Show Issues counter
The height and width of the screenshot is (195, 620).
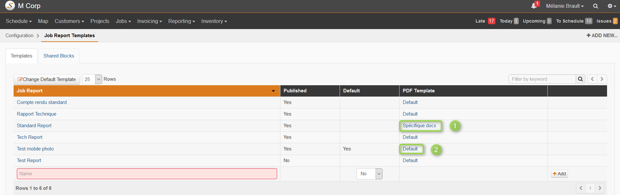tap(607, 21)
